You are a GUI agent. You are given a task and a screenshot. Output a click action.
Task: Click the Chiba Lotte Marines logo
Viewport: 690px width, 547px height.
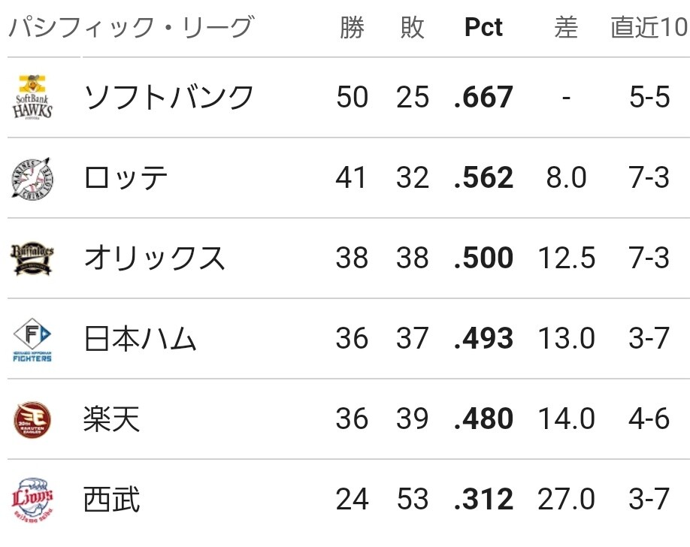pos(32,178)
